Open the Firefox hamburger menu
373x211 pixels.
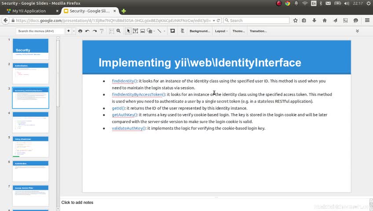pyautogui.click(x=367, y=20)
